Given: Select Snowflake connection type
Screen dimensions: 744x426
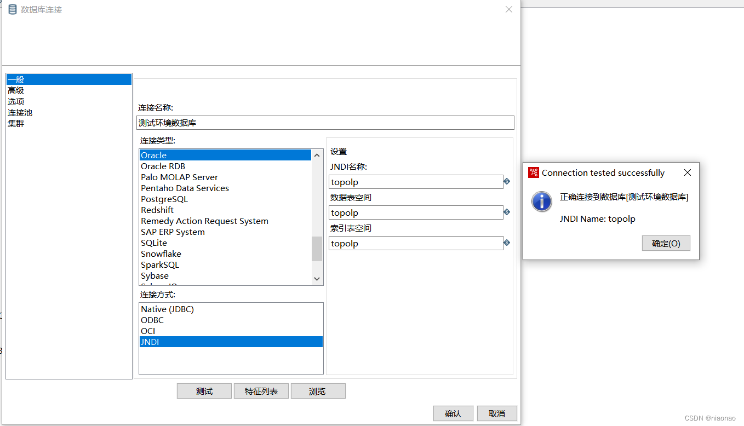Looking at the screenshot, I should coord(225,254).
